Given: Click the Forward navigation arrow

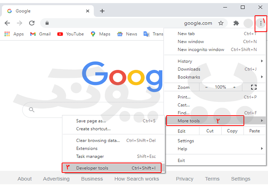Looking at the screenshot, I should point(20,23).
